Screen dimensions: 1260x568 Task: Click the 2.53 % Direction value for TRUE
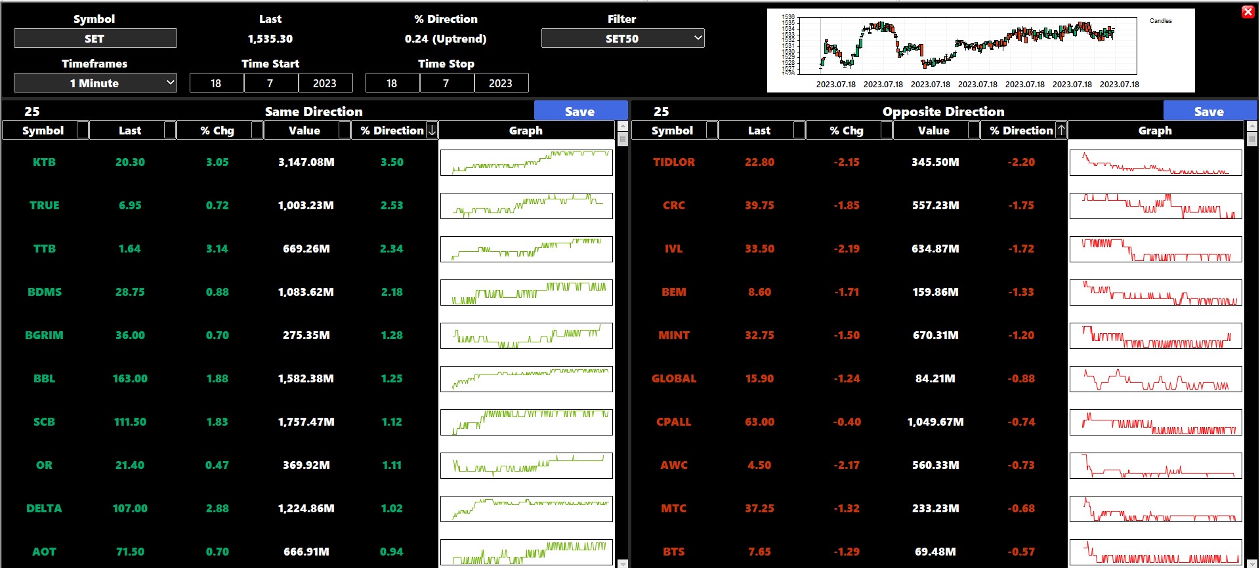point(392,205)
